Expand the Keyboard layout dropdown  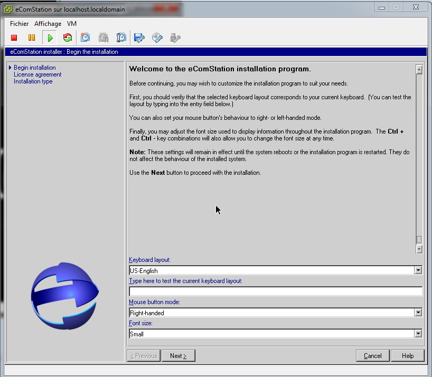click(x=418, y=270)
